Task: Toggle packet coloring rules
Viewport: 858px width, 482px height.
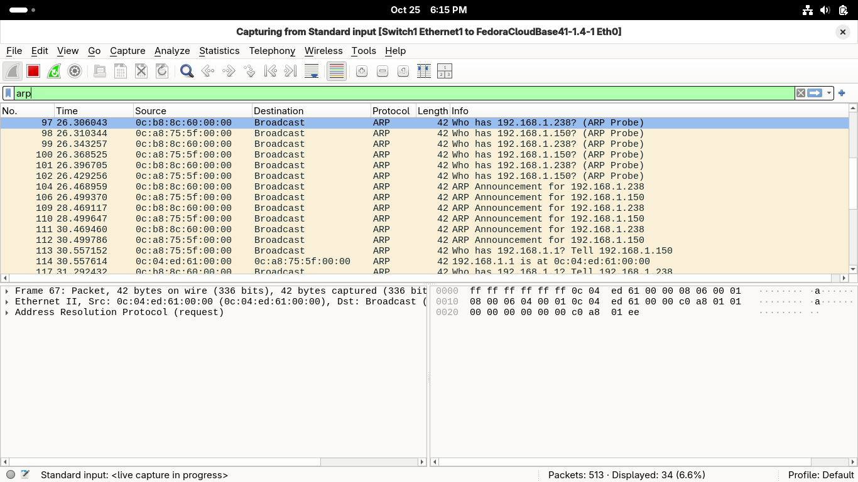Action: [x=337, y=72]
